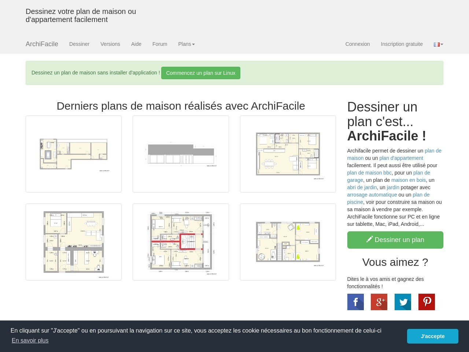Image resolution: width=469 pixels, height=352 pixels.
Task: Open the jardin link
Action: [393, 187]
